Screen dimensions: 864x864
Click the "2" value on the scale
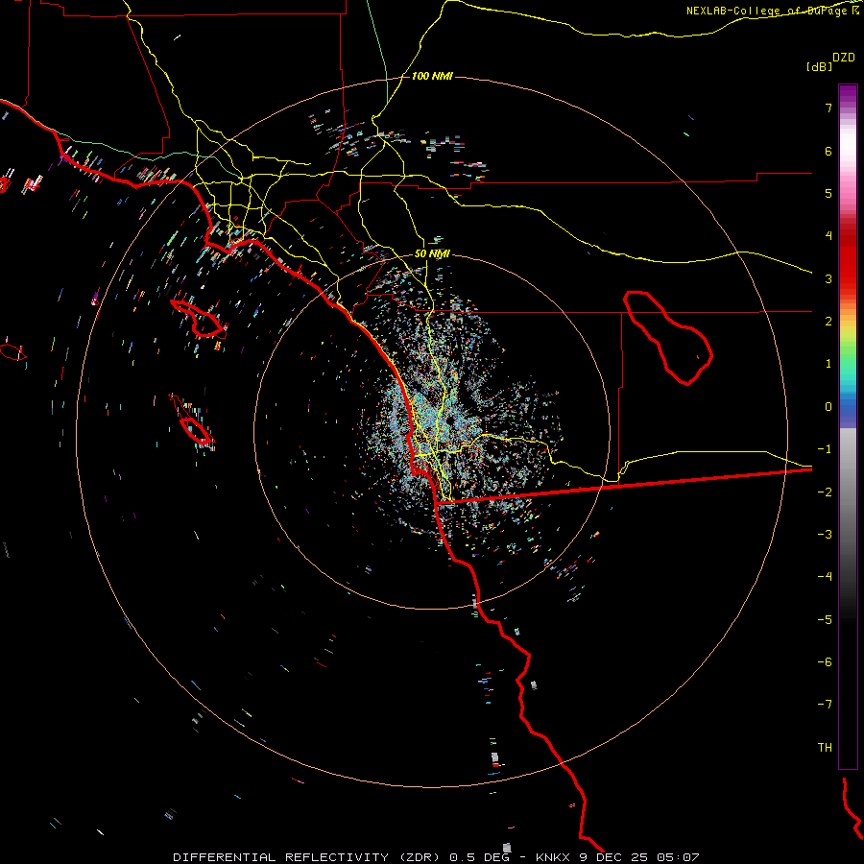[x=828, y=322]
